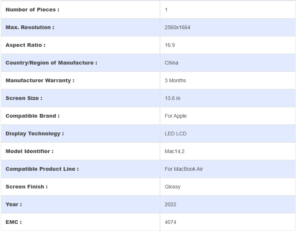Click the 'Mac14,2' model identifier value

click(175, 151)
